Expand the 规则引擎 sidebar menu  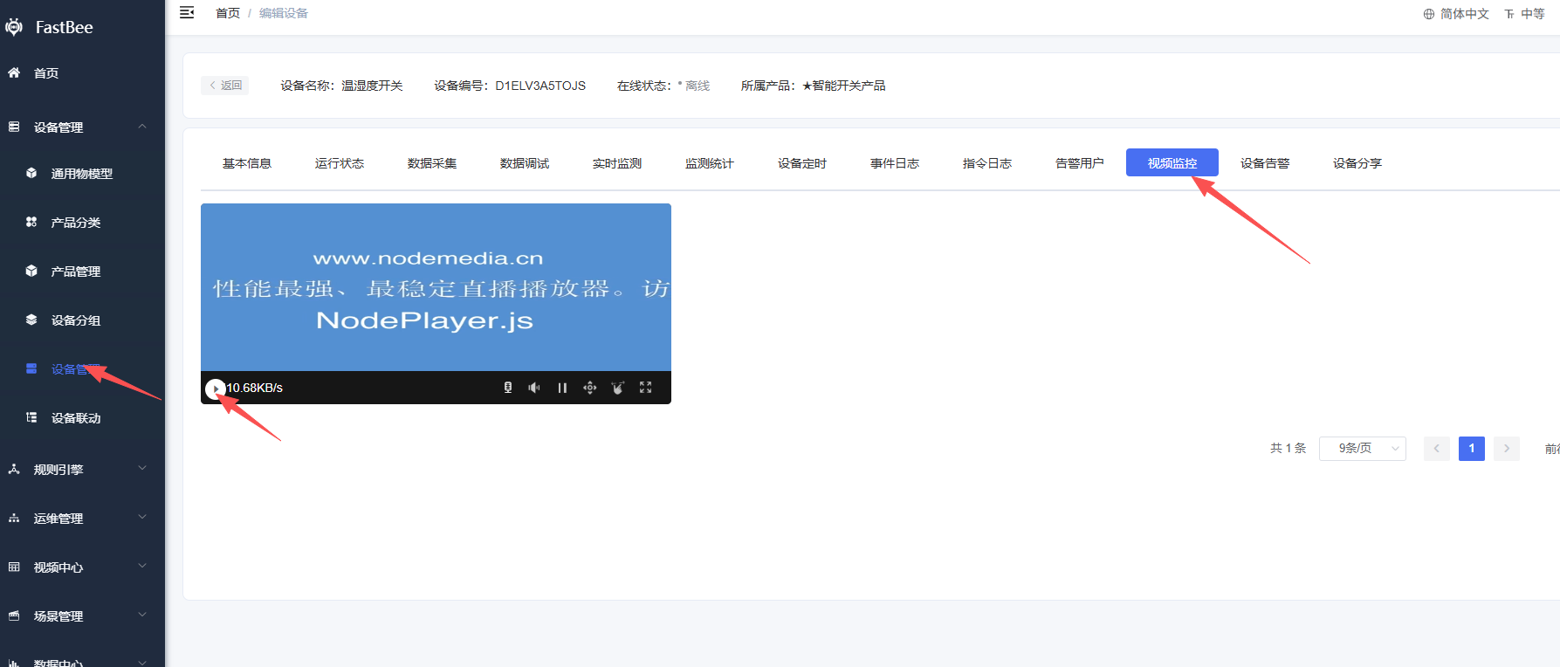(x=82, y=470)
